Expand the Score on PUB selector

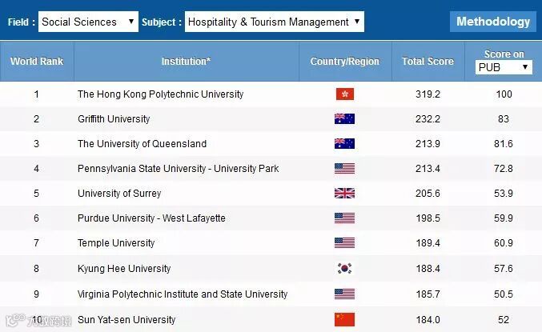tap(504, 67)
